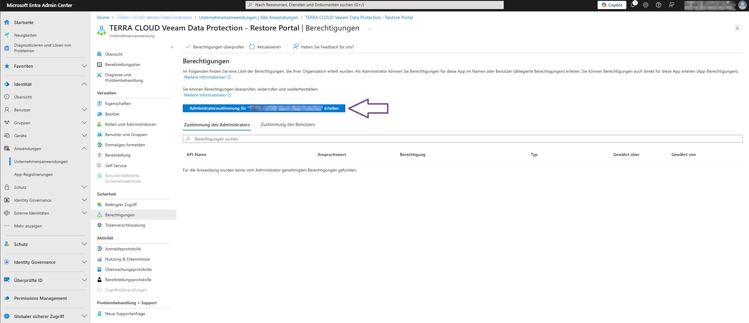Click Berechtigungen überprüfen in toolbar

(x=215, y=47)
